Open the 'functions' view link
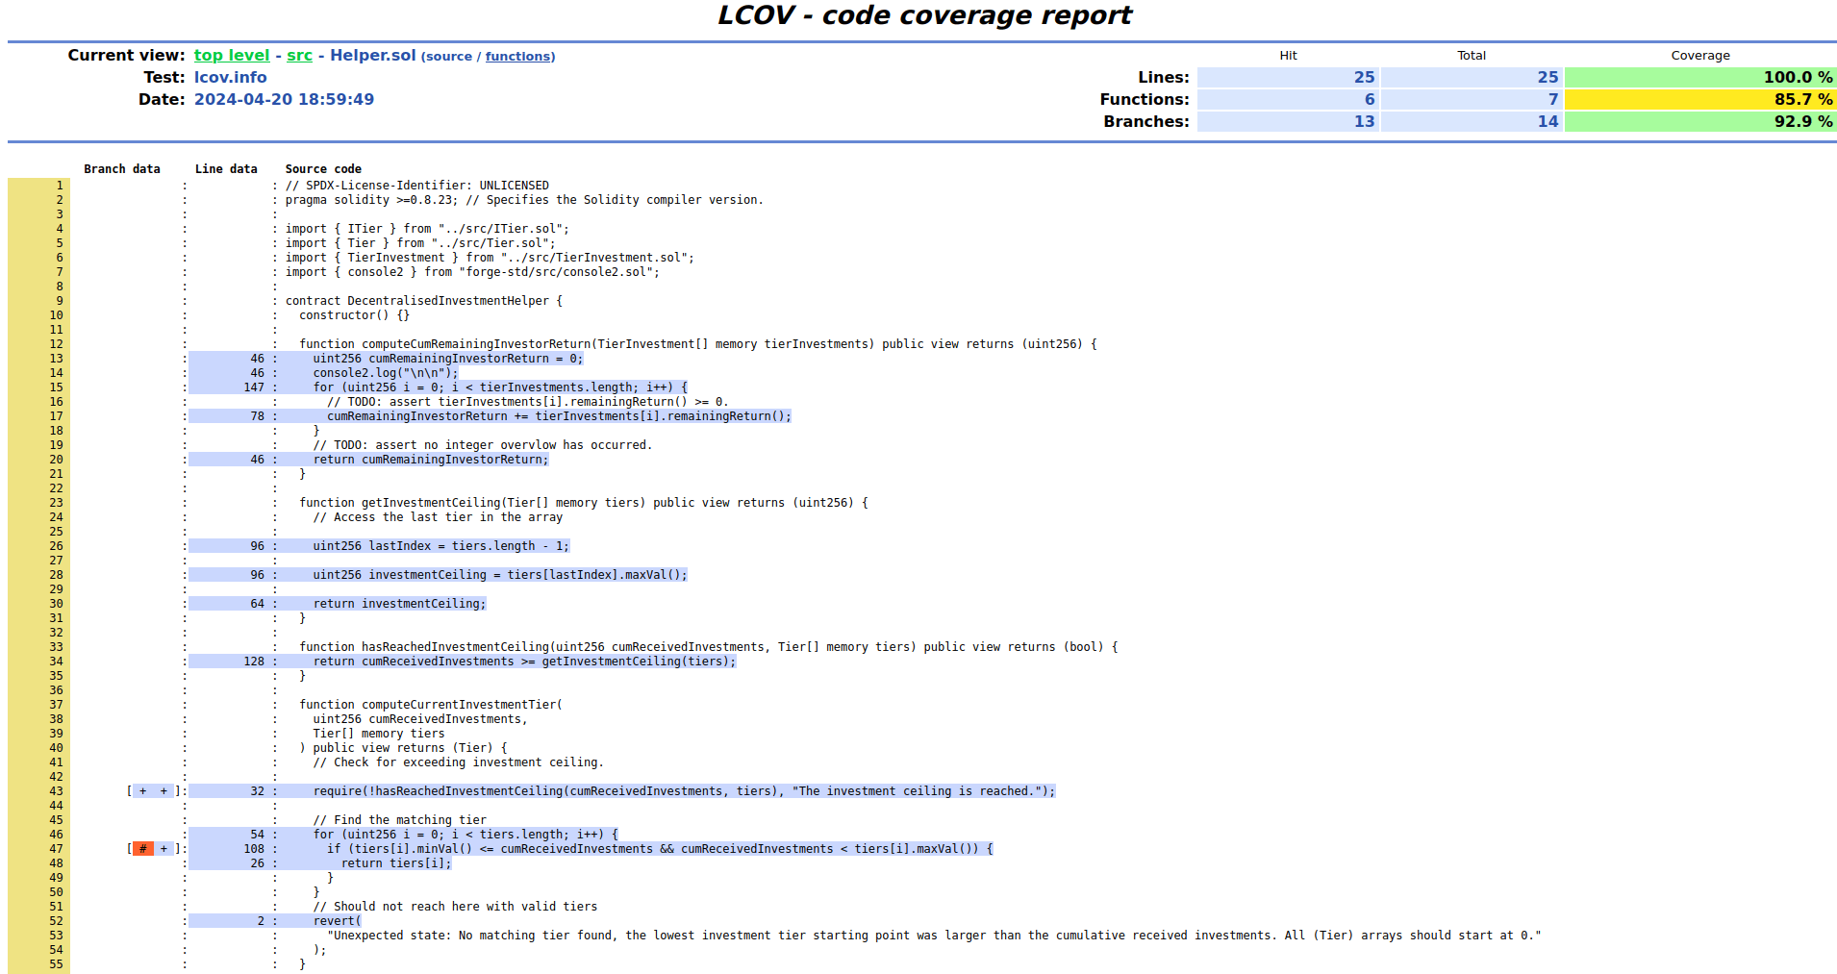The image size is (1837, 974). tap(517, 57)
